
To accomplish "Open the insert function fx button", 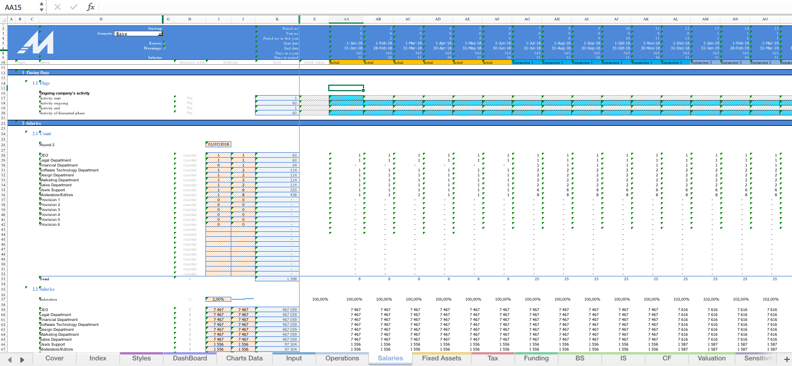I will [x=91, y=7].
